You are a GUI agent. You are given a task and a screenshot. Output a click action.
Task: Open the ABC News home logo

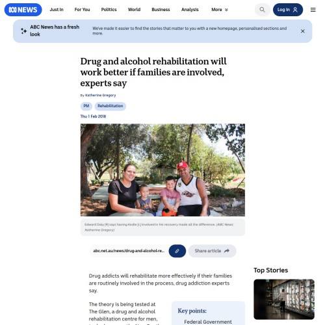click(23, 10)
